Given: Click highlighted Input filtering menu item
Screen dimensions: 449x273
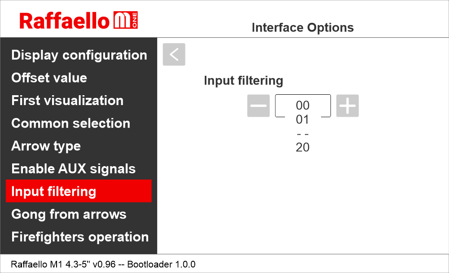Looking at the screenshot, I should [79, 191].
